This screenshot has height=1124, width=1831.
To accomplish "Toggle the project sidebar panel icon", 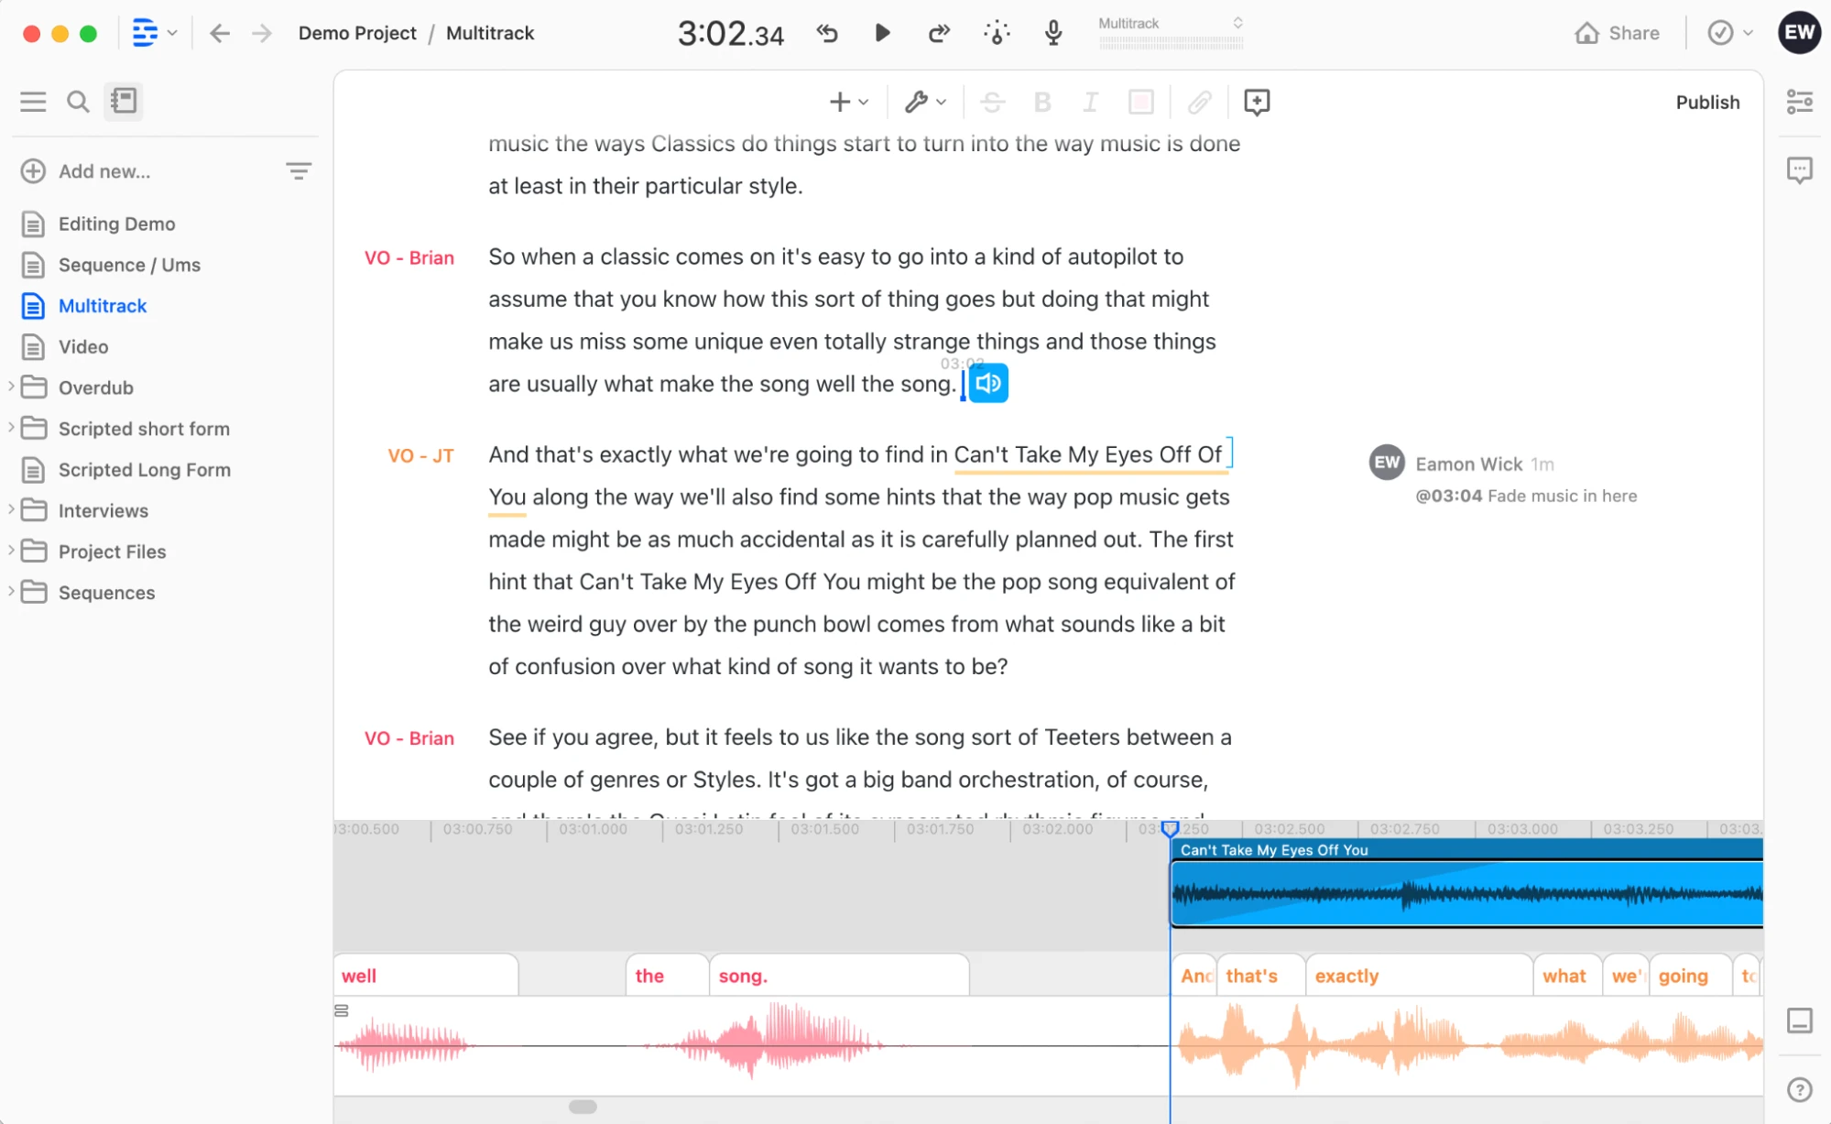I will point(124,101).
